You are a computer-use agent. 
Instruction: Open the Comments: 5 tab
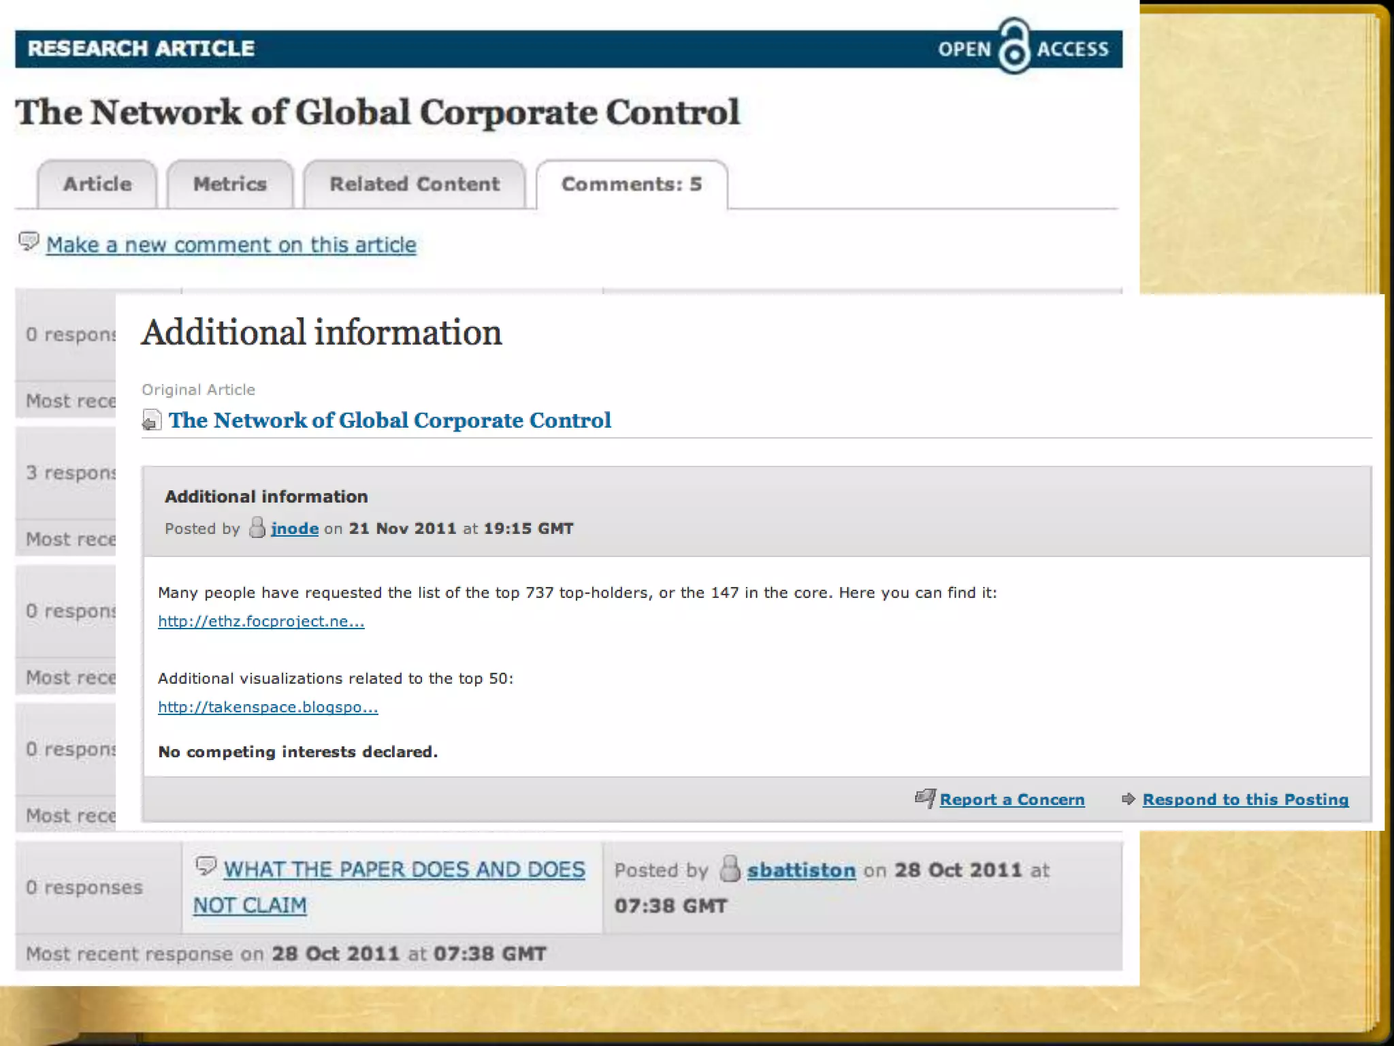click(x=631, y=185)
